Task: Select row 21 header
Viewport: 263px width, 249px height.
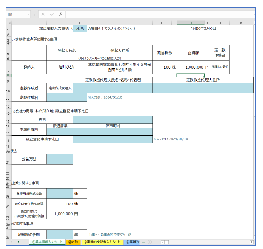Action: click(x=8, y=159)
